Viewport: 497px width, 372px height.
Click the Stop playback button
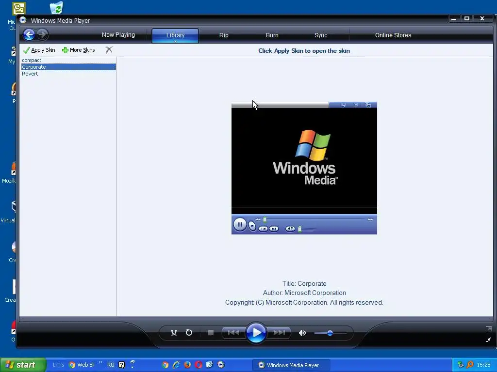pyautogui.click(x=211, y=332)
